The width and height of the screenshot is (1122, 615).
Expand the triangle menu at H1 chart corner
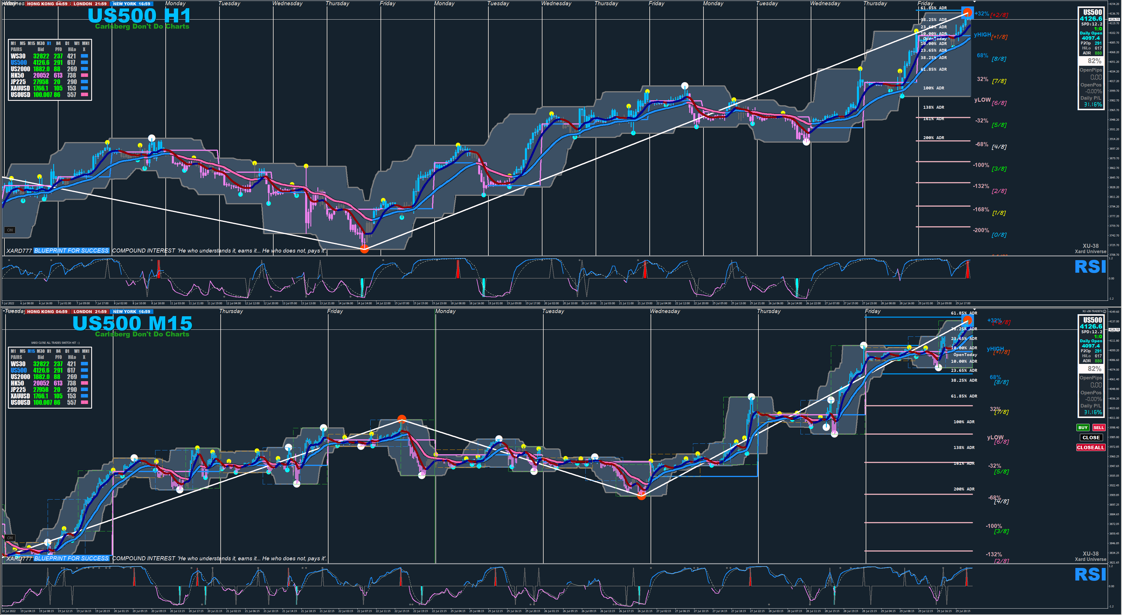[x=4, y=3]
